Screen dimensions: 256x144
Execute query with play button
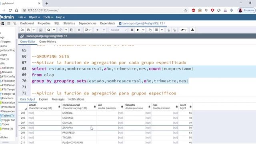138,30
